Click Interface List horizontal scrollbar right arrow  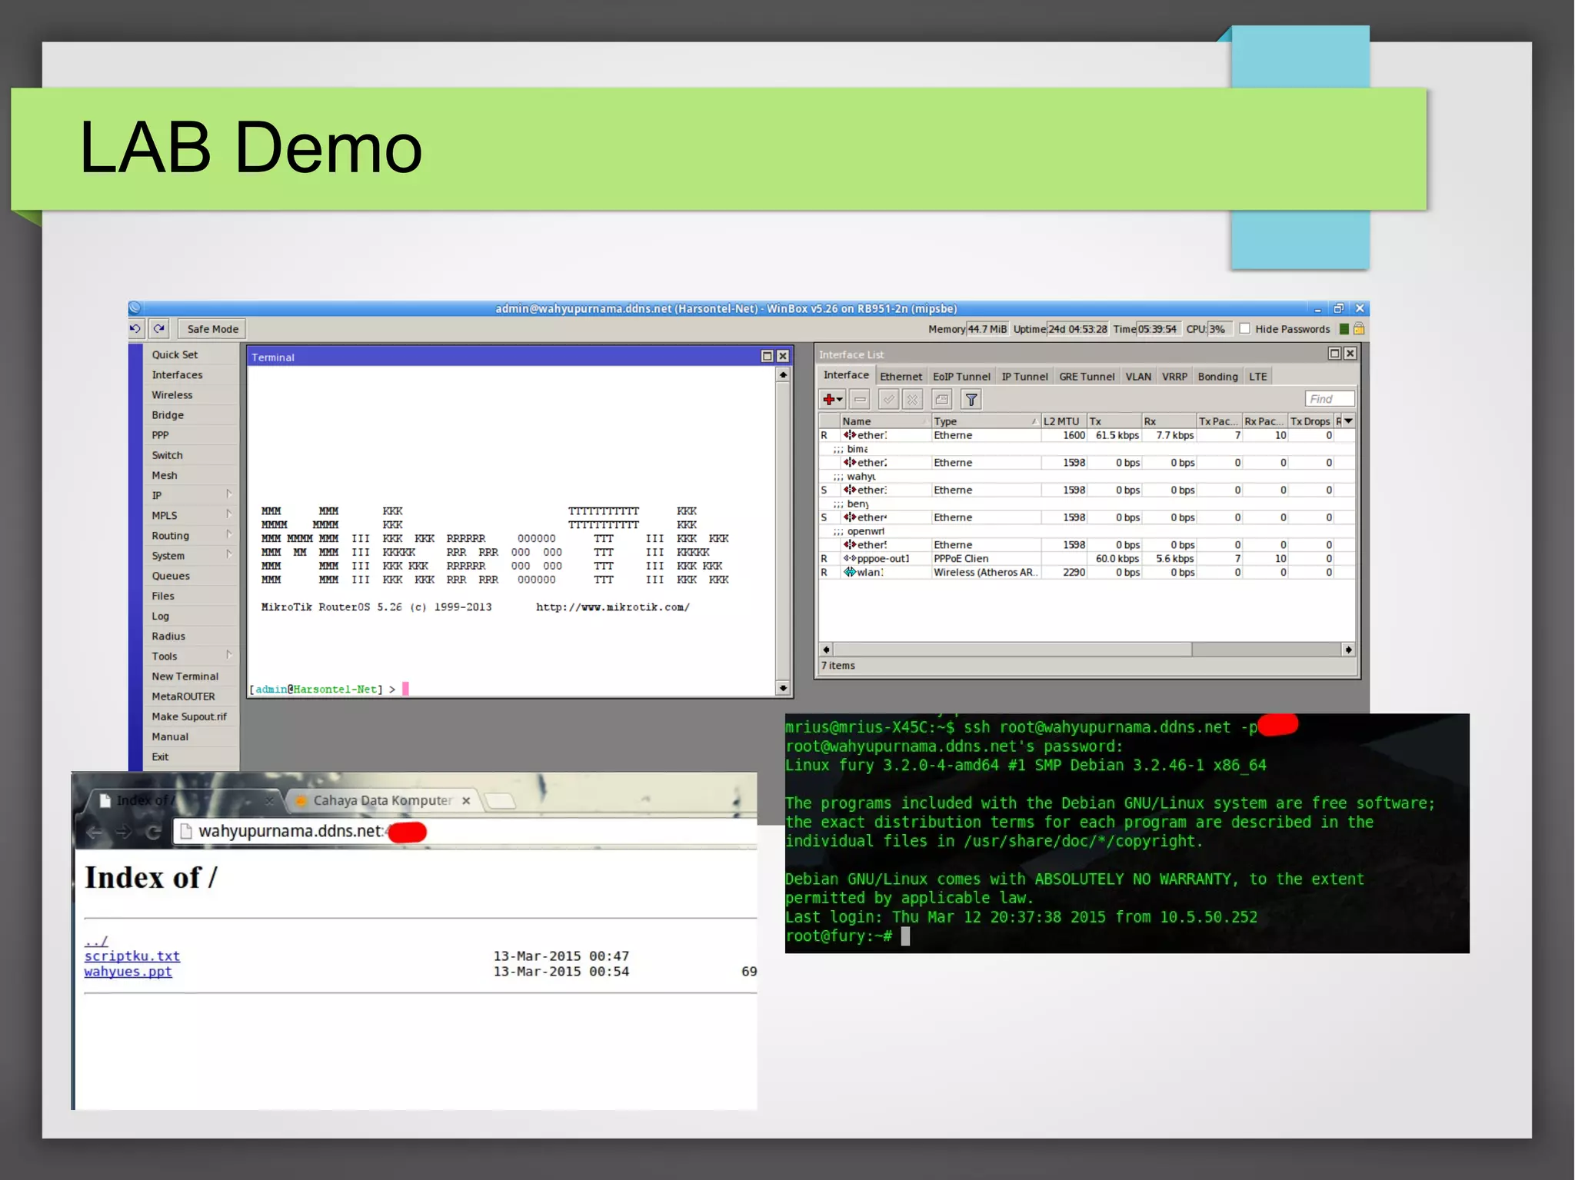click(x=1348, y=650)
